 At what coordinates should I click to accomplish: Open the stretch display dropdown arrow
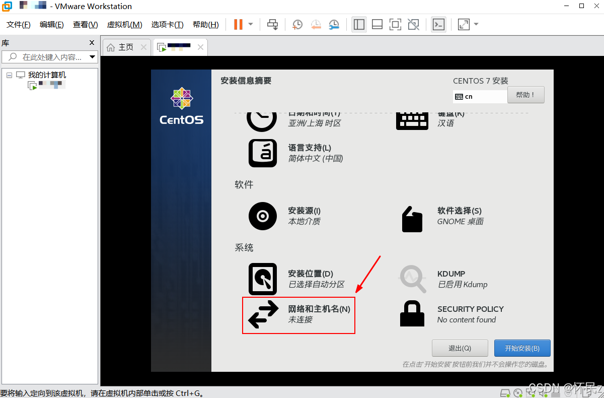476,24
